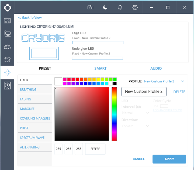Open the My PC specs sidebar icon
194x170 pixels.
[x=7, y=34]
